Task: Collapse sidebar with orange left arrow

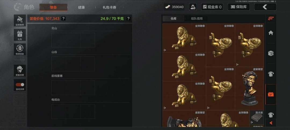Action: coord(271,123)
